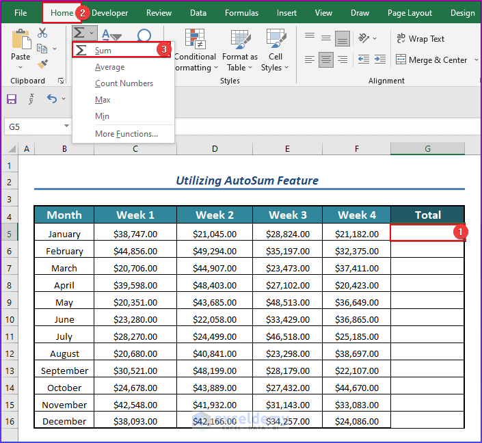Select cell G5 under Total
Screen dimensions: 482x443
(427, 232)
